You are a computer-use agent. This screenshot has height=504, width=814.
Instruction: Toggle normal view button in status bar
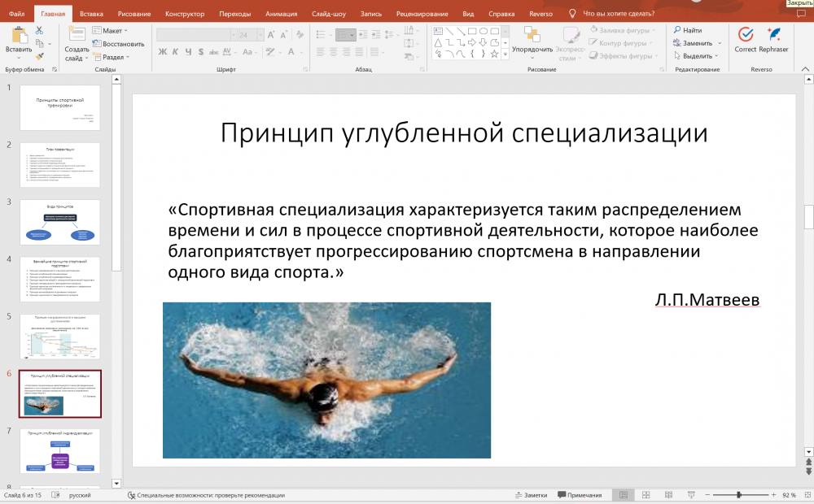coord(624,495)
